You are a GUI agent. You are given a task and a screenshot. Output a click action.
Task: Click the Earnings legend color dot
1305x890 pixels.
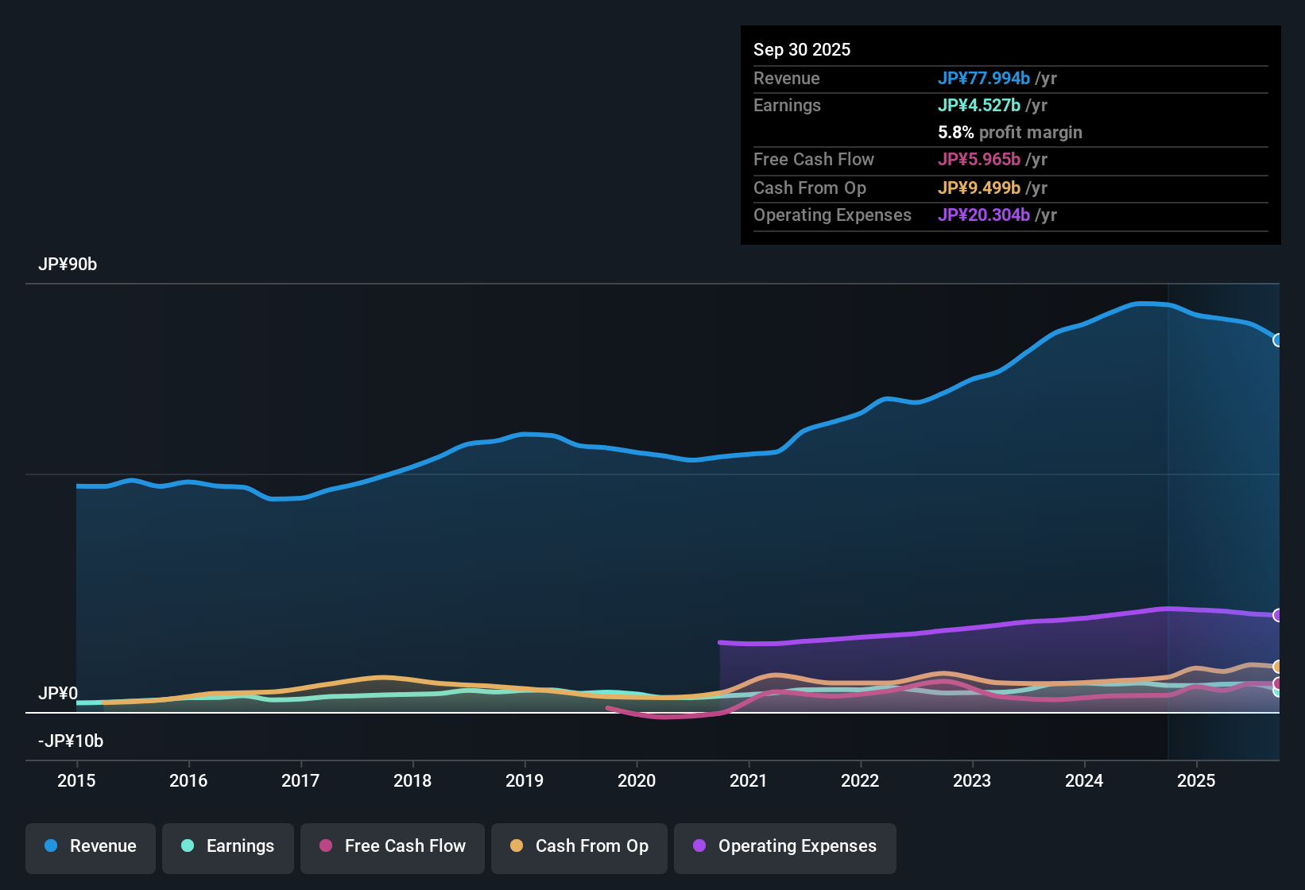[x=188, y=846]
